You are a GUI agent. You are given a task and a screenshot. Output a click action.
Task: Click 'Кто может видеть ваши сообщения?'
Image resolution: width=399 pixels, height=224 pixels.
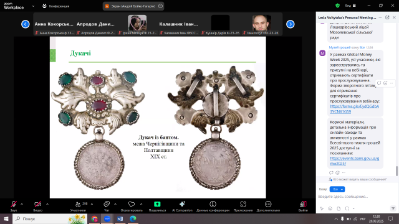[360, 179]
